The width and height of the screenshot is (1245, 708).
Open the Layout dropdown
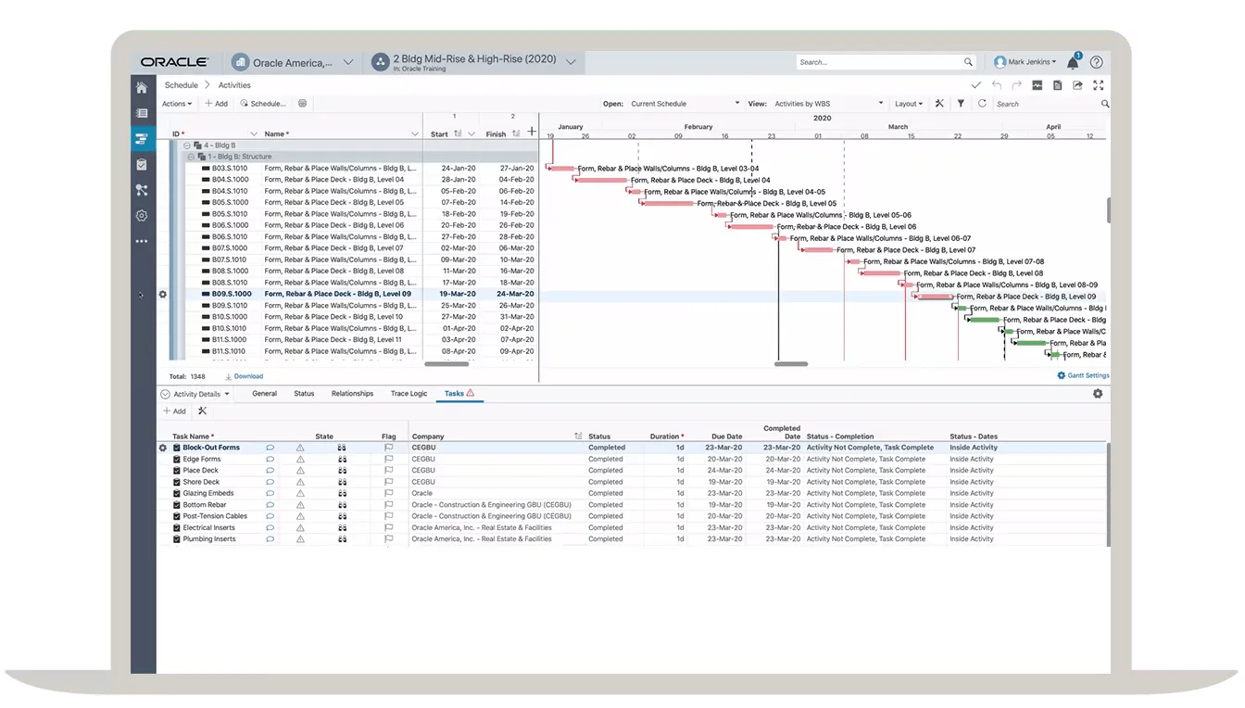click(x=909, y=104)
